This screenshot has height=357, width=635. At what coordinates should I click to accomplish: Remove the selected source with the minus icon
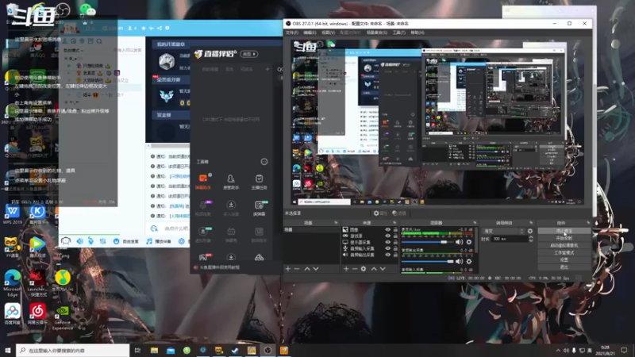(x=355, y=269)
